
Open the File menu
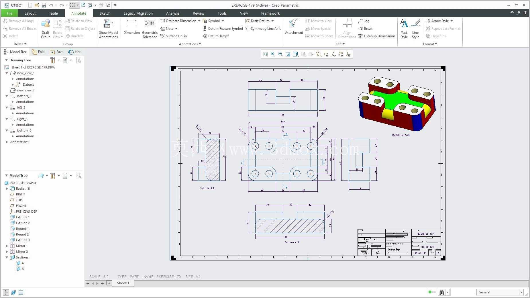[9, 13]
